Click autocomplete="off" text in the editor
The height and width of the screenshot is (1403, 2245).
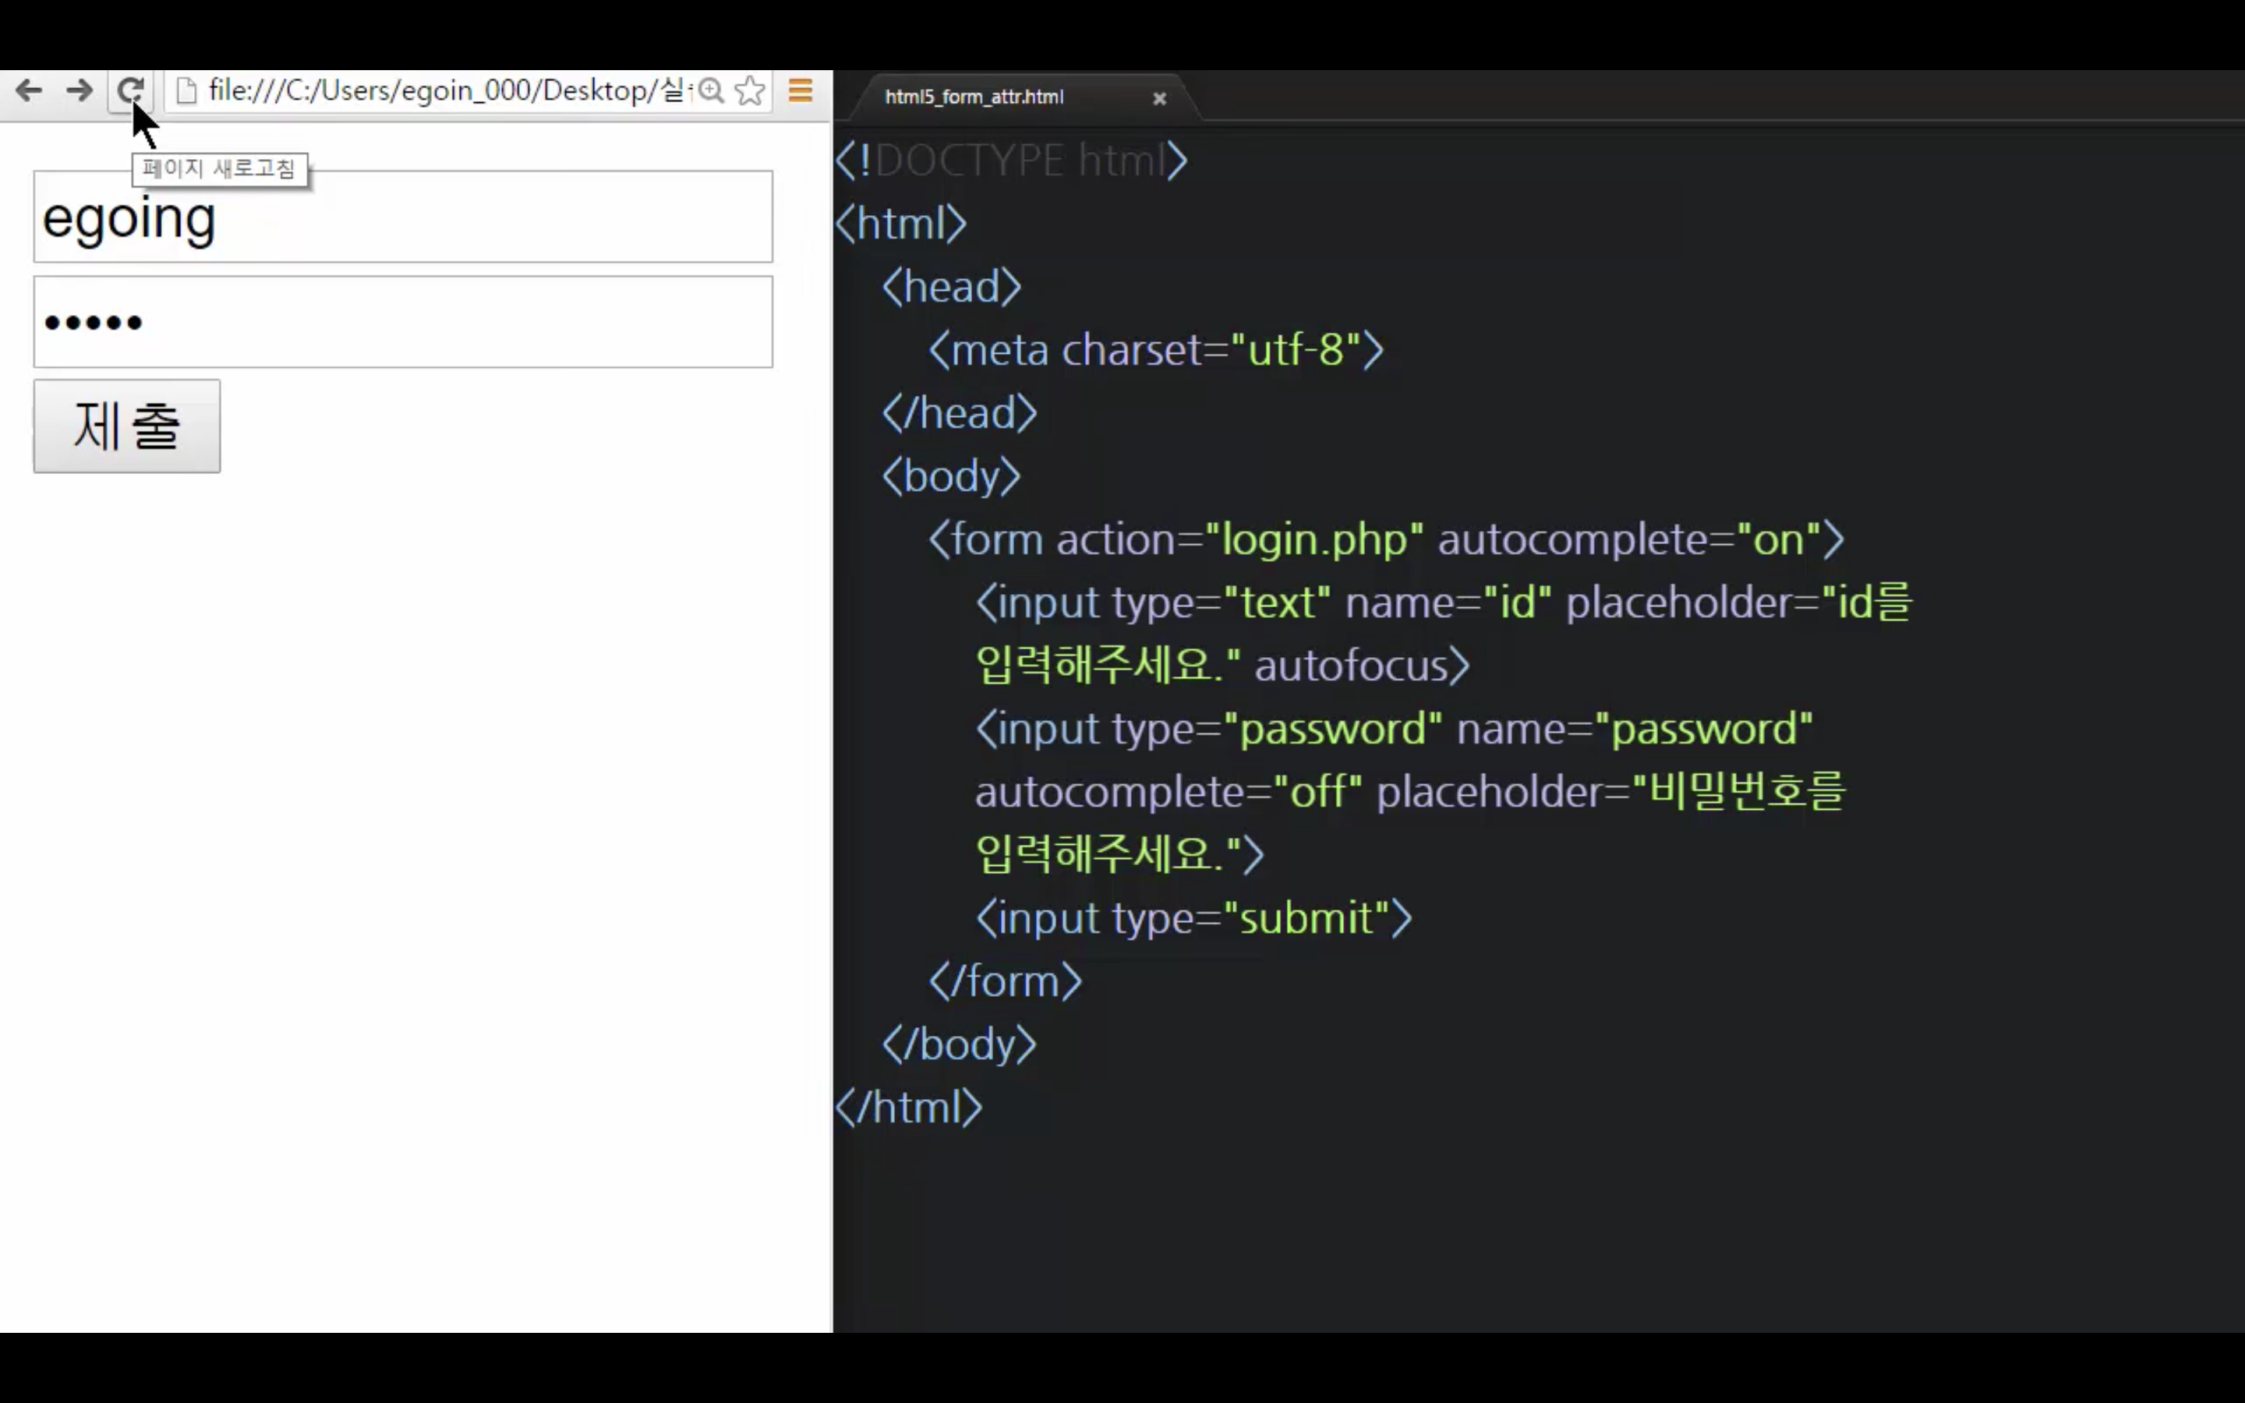point(1168,793)
